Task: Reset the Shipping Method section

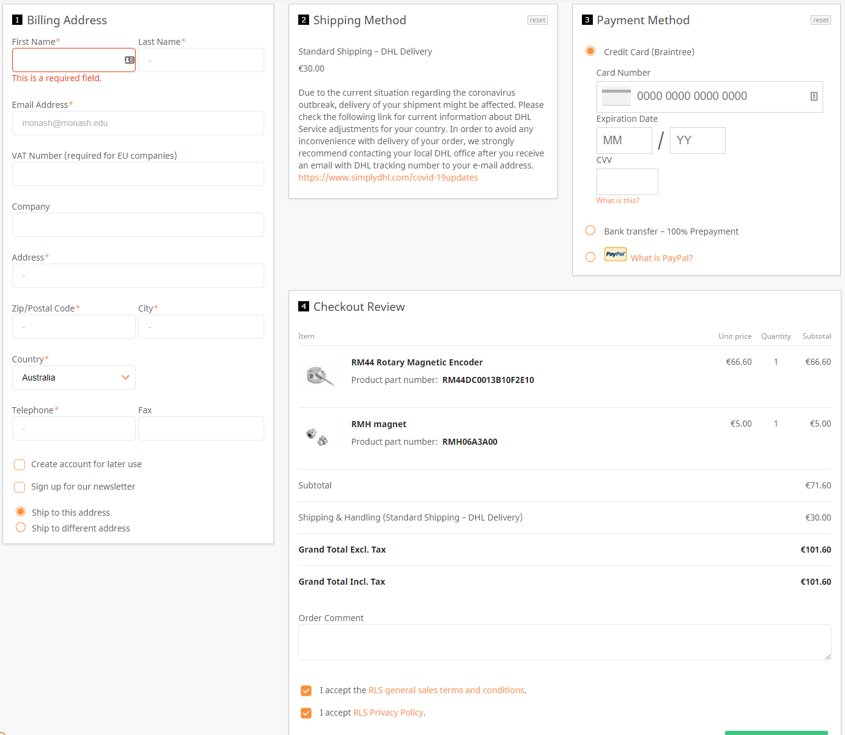Action: coord(537,20)
